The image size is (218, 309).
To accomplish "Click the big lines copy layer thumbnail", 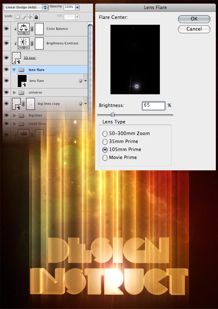I will 16,104.
